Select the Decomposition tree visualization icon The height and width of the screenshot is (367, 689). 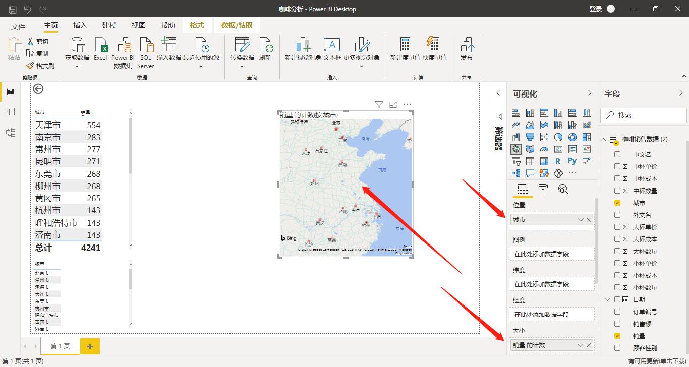pos(516,173)
